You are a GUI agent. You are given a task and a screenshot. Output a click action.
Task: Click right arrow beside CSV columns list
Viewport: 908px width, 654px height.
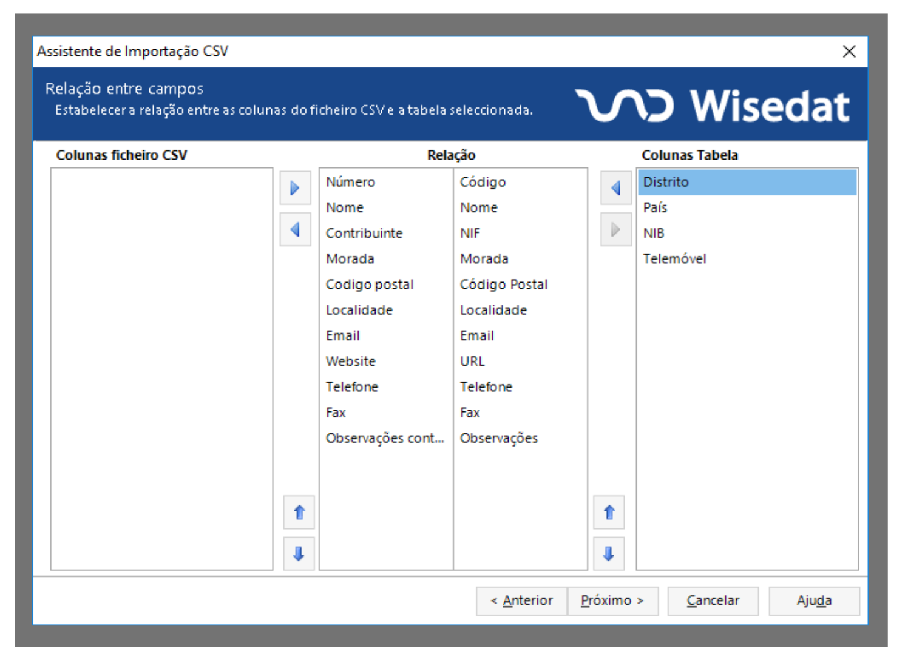click(x=295, y=188)
